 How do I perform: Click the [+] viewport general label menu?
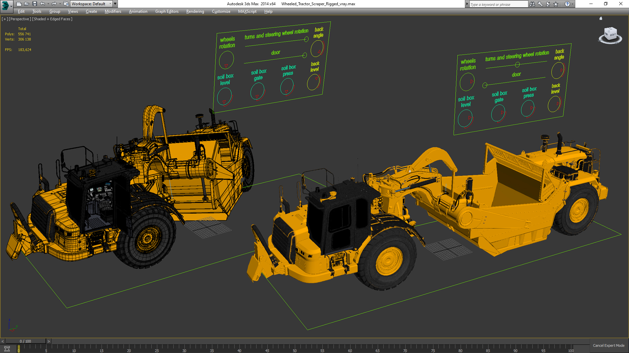point(5,19)
